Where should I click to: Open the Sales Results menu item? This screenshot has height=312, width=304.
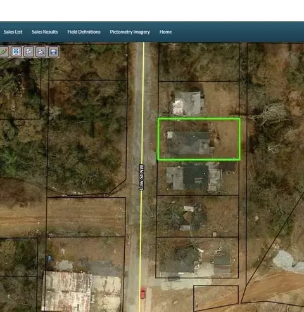[44, 32]
